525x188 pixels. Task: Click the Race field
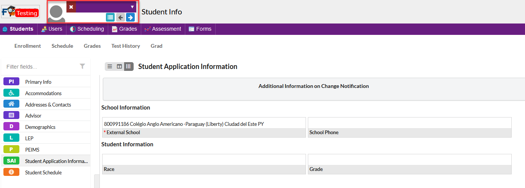204,164
